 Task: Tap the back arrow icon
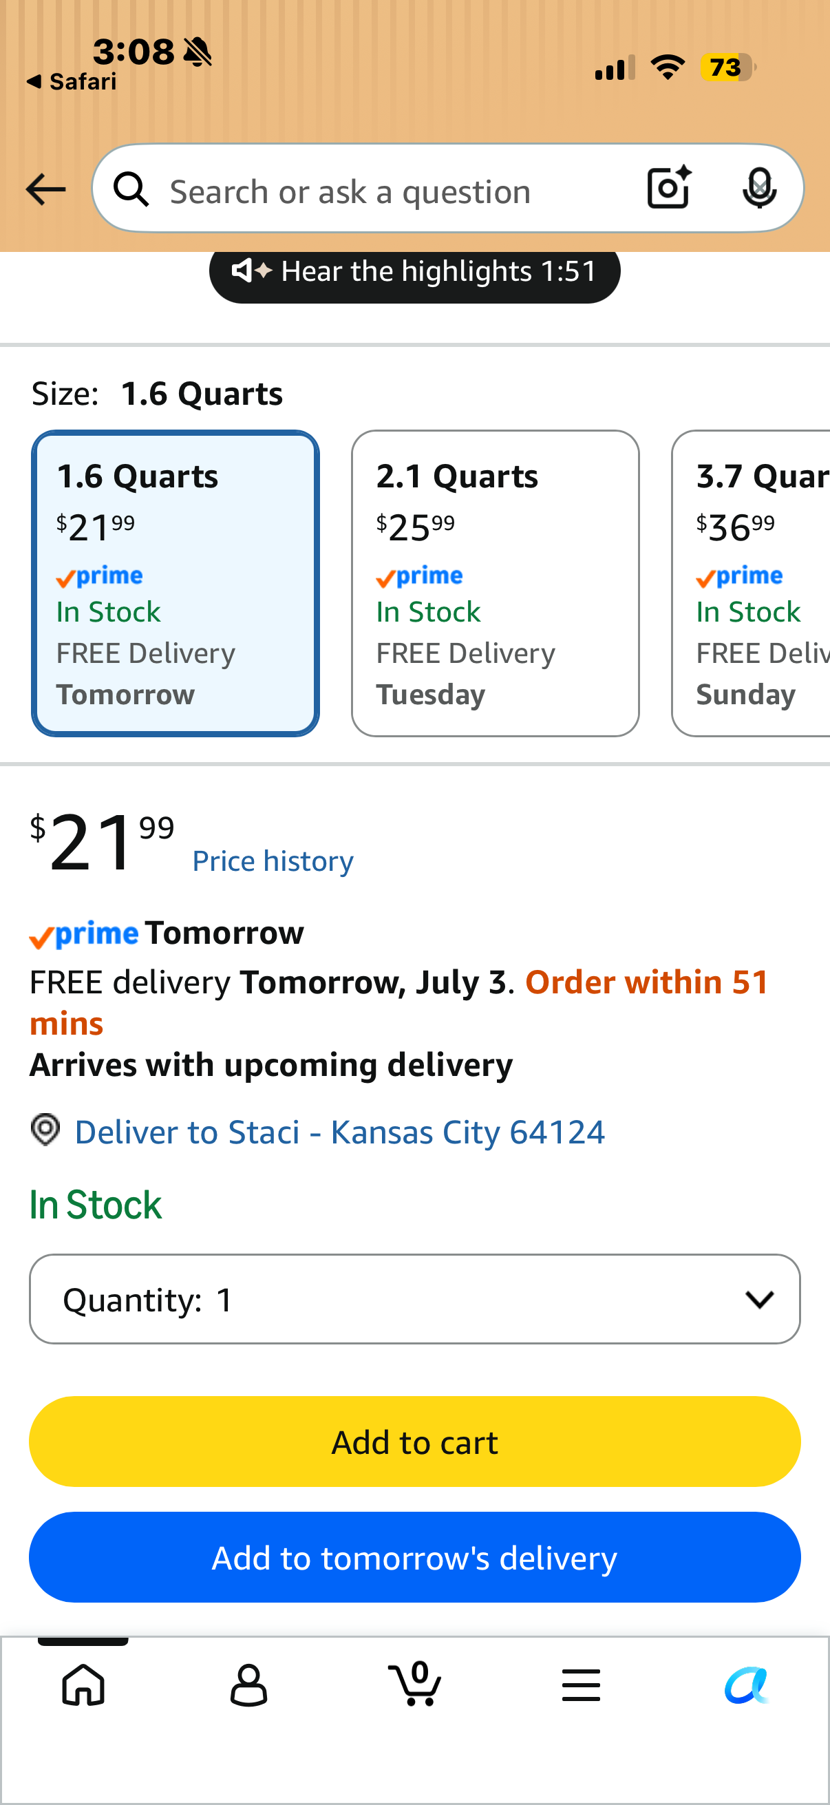point(45,189)
